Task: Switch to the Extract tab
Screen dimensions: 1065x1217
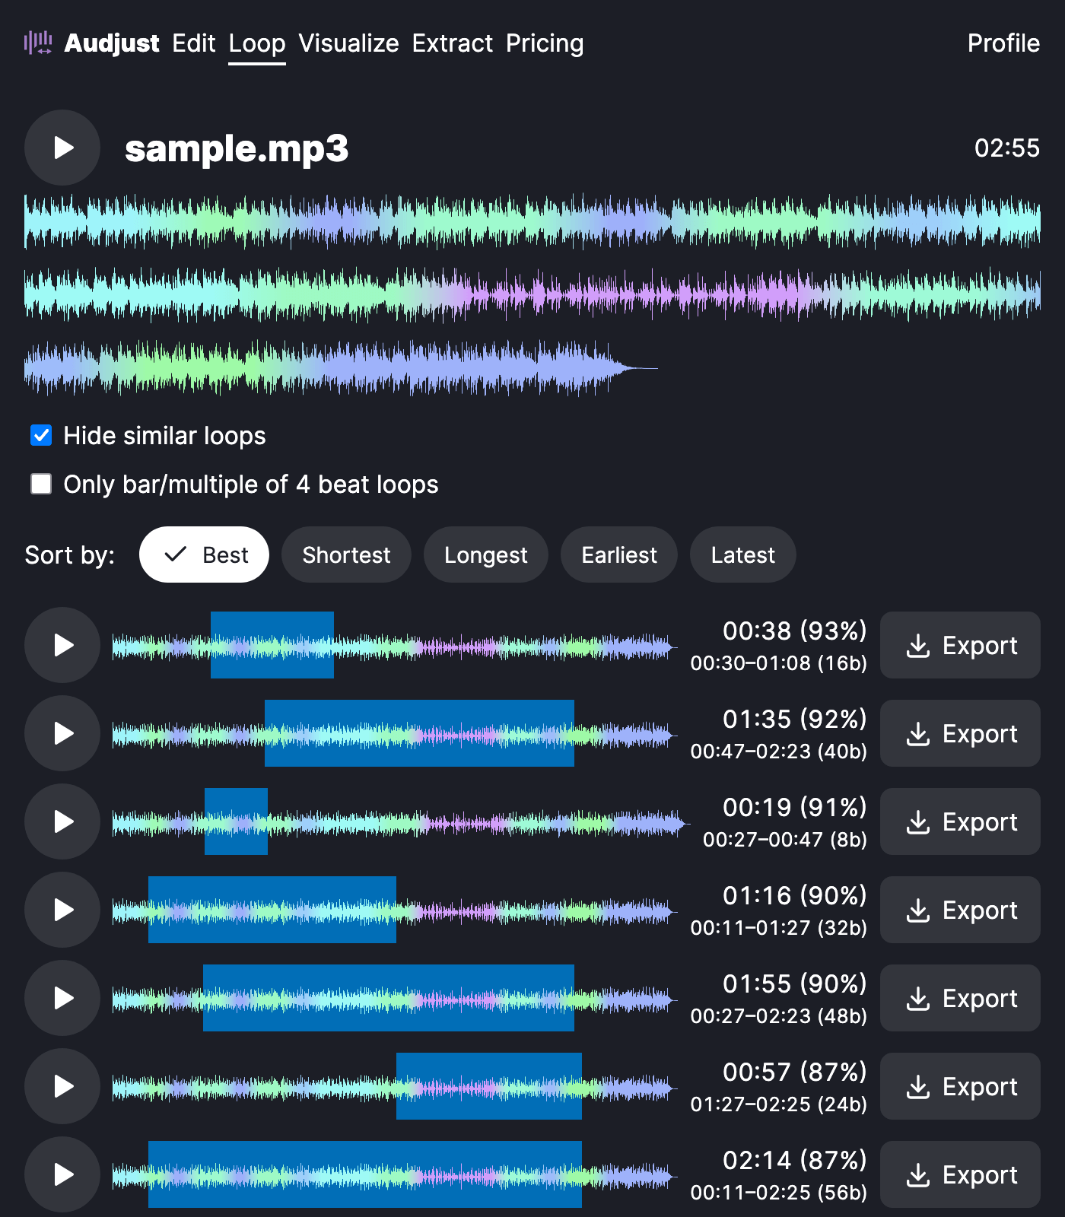Action: [453, 43]
